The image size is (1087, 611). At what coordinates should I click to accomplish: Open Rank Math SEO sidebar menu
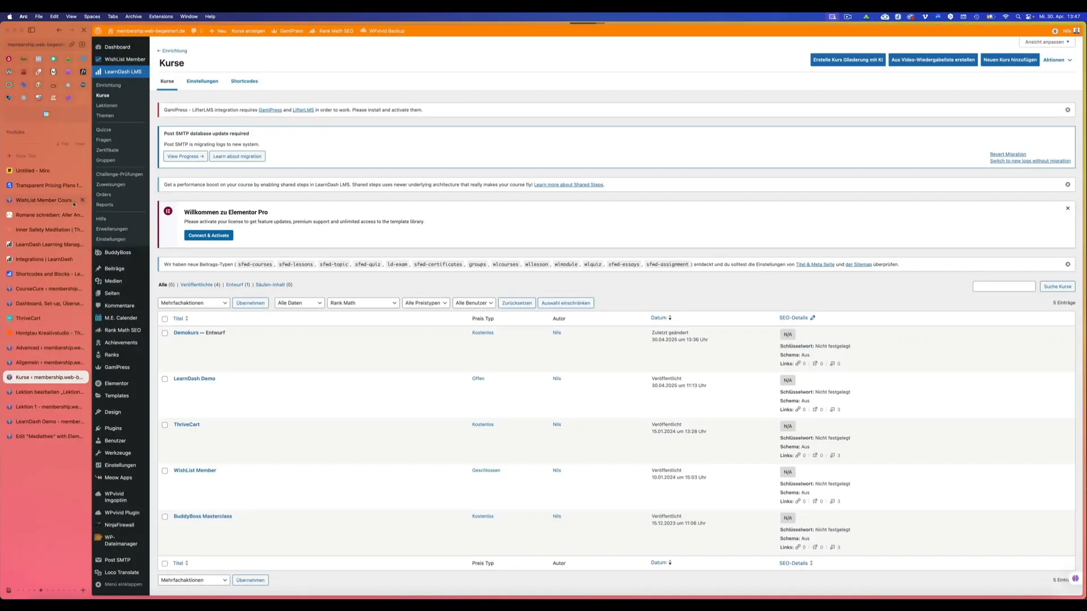coord(122,330)
